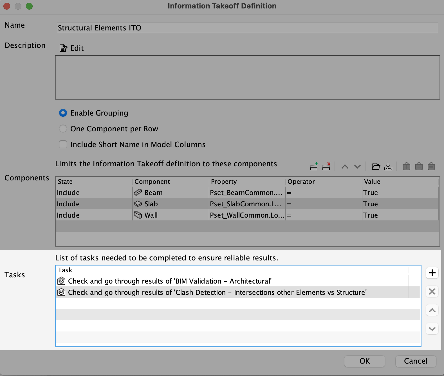Open operator cell for Wall row
Screen dimensions: 444x376
coord(324,215)
